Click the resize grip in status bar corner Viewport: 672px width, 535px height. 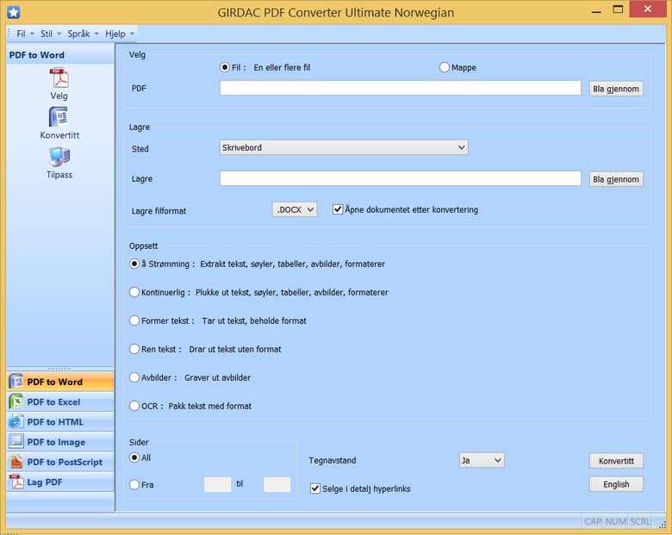pos(663,525)
